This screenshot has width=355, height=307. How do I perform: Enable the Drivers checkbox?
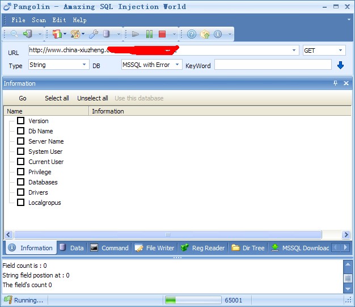[x=20, y=192]
